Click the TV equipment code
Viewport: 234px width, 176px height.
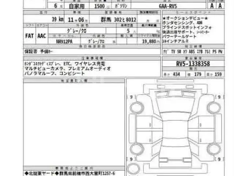coord(173,52)
